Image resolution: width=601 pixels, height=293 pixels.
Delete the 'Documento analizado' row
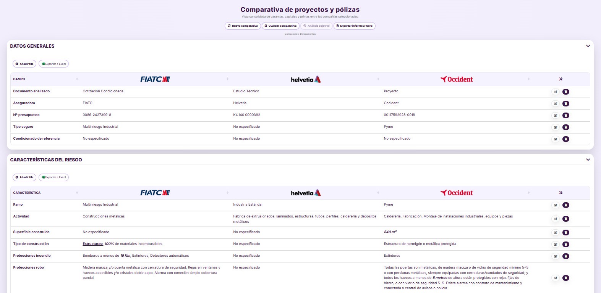(x=566, y=92)
